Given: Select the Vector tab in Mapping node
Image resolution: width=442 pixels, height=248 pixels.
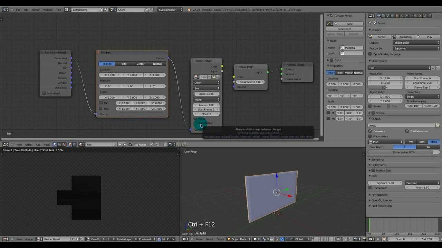Looking at the screenshot, I should [x=140, y=64].
